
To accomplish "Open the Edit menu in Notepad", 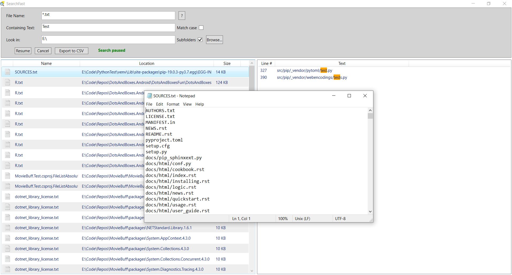I will tap(160, 104).
